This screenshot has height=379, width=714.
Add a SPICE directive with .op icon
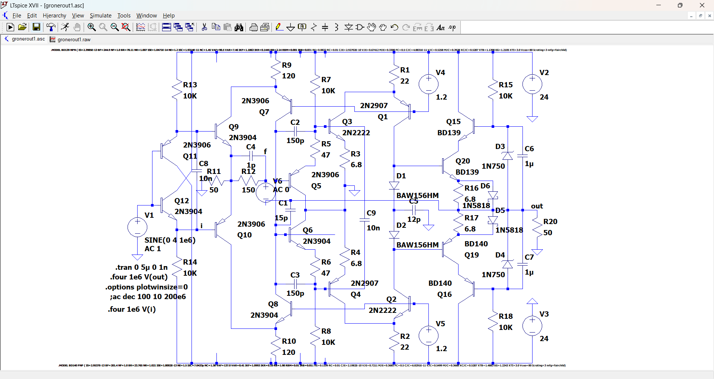452,27
